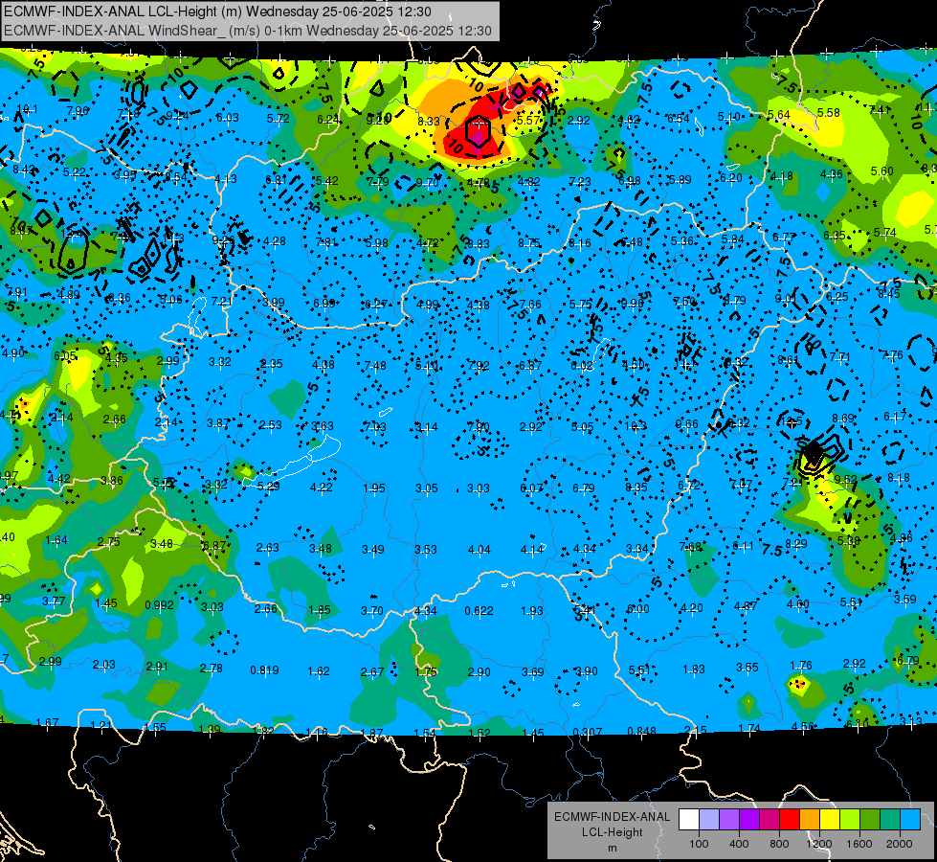Click the light purple legend swatch

729,820
